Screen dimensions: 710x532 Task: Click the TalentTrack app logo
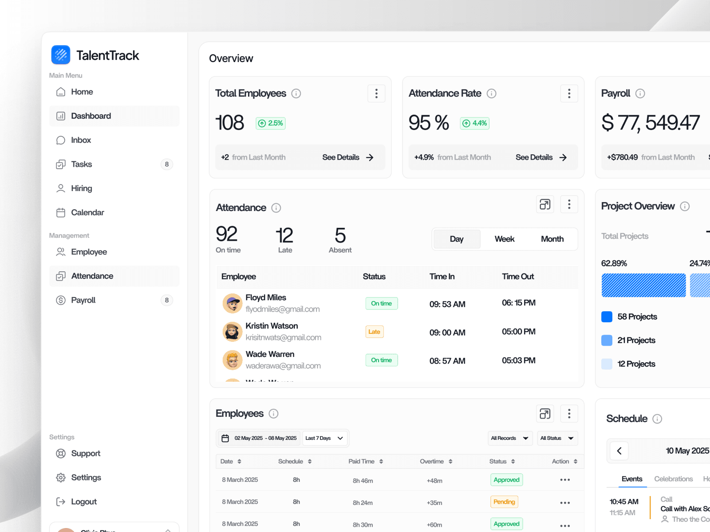[61, 55]
